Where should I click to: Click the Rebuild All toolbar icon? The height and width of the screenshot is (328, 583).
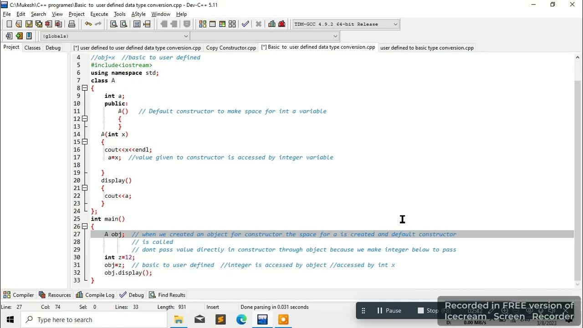(232, 24)
